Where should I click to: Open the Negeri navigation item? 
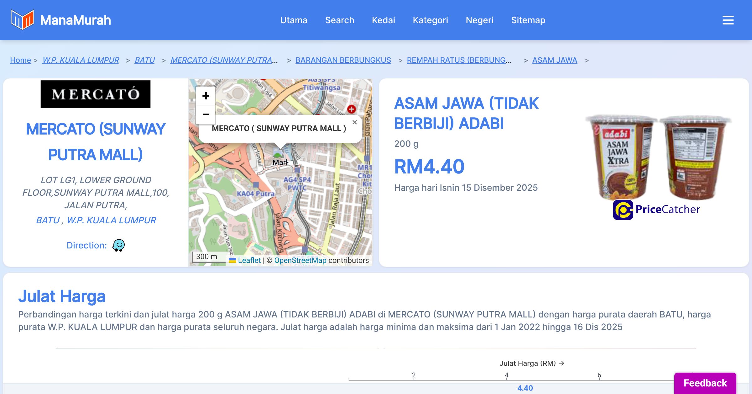[479, 20]
